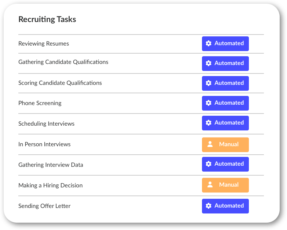Viewport: 287px width, 230px height.
Task: Select the Making a Hiring Decision task label
Action: (x=51, y=186)
